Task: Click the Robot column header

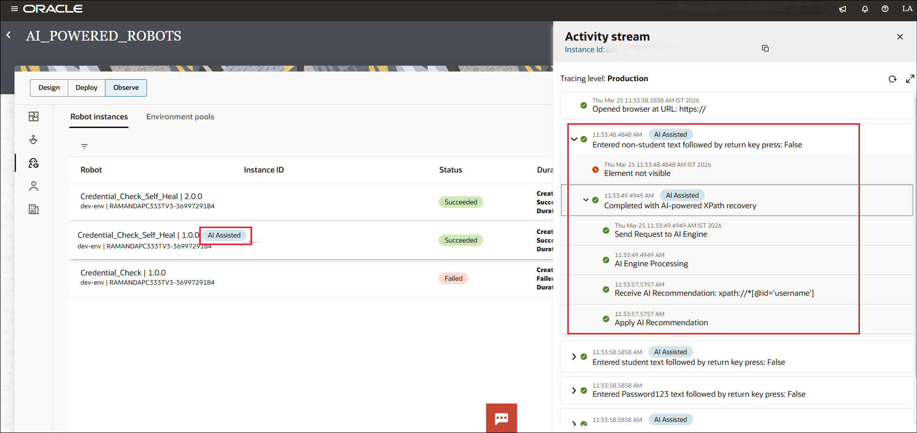Action: coord(91,170)
